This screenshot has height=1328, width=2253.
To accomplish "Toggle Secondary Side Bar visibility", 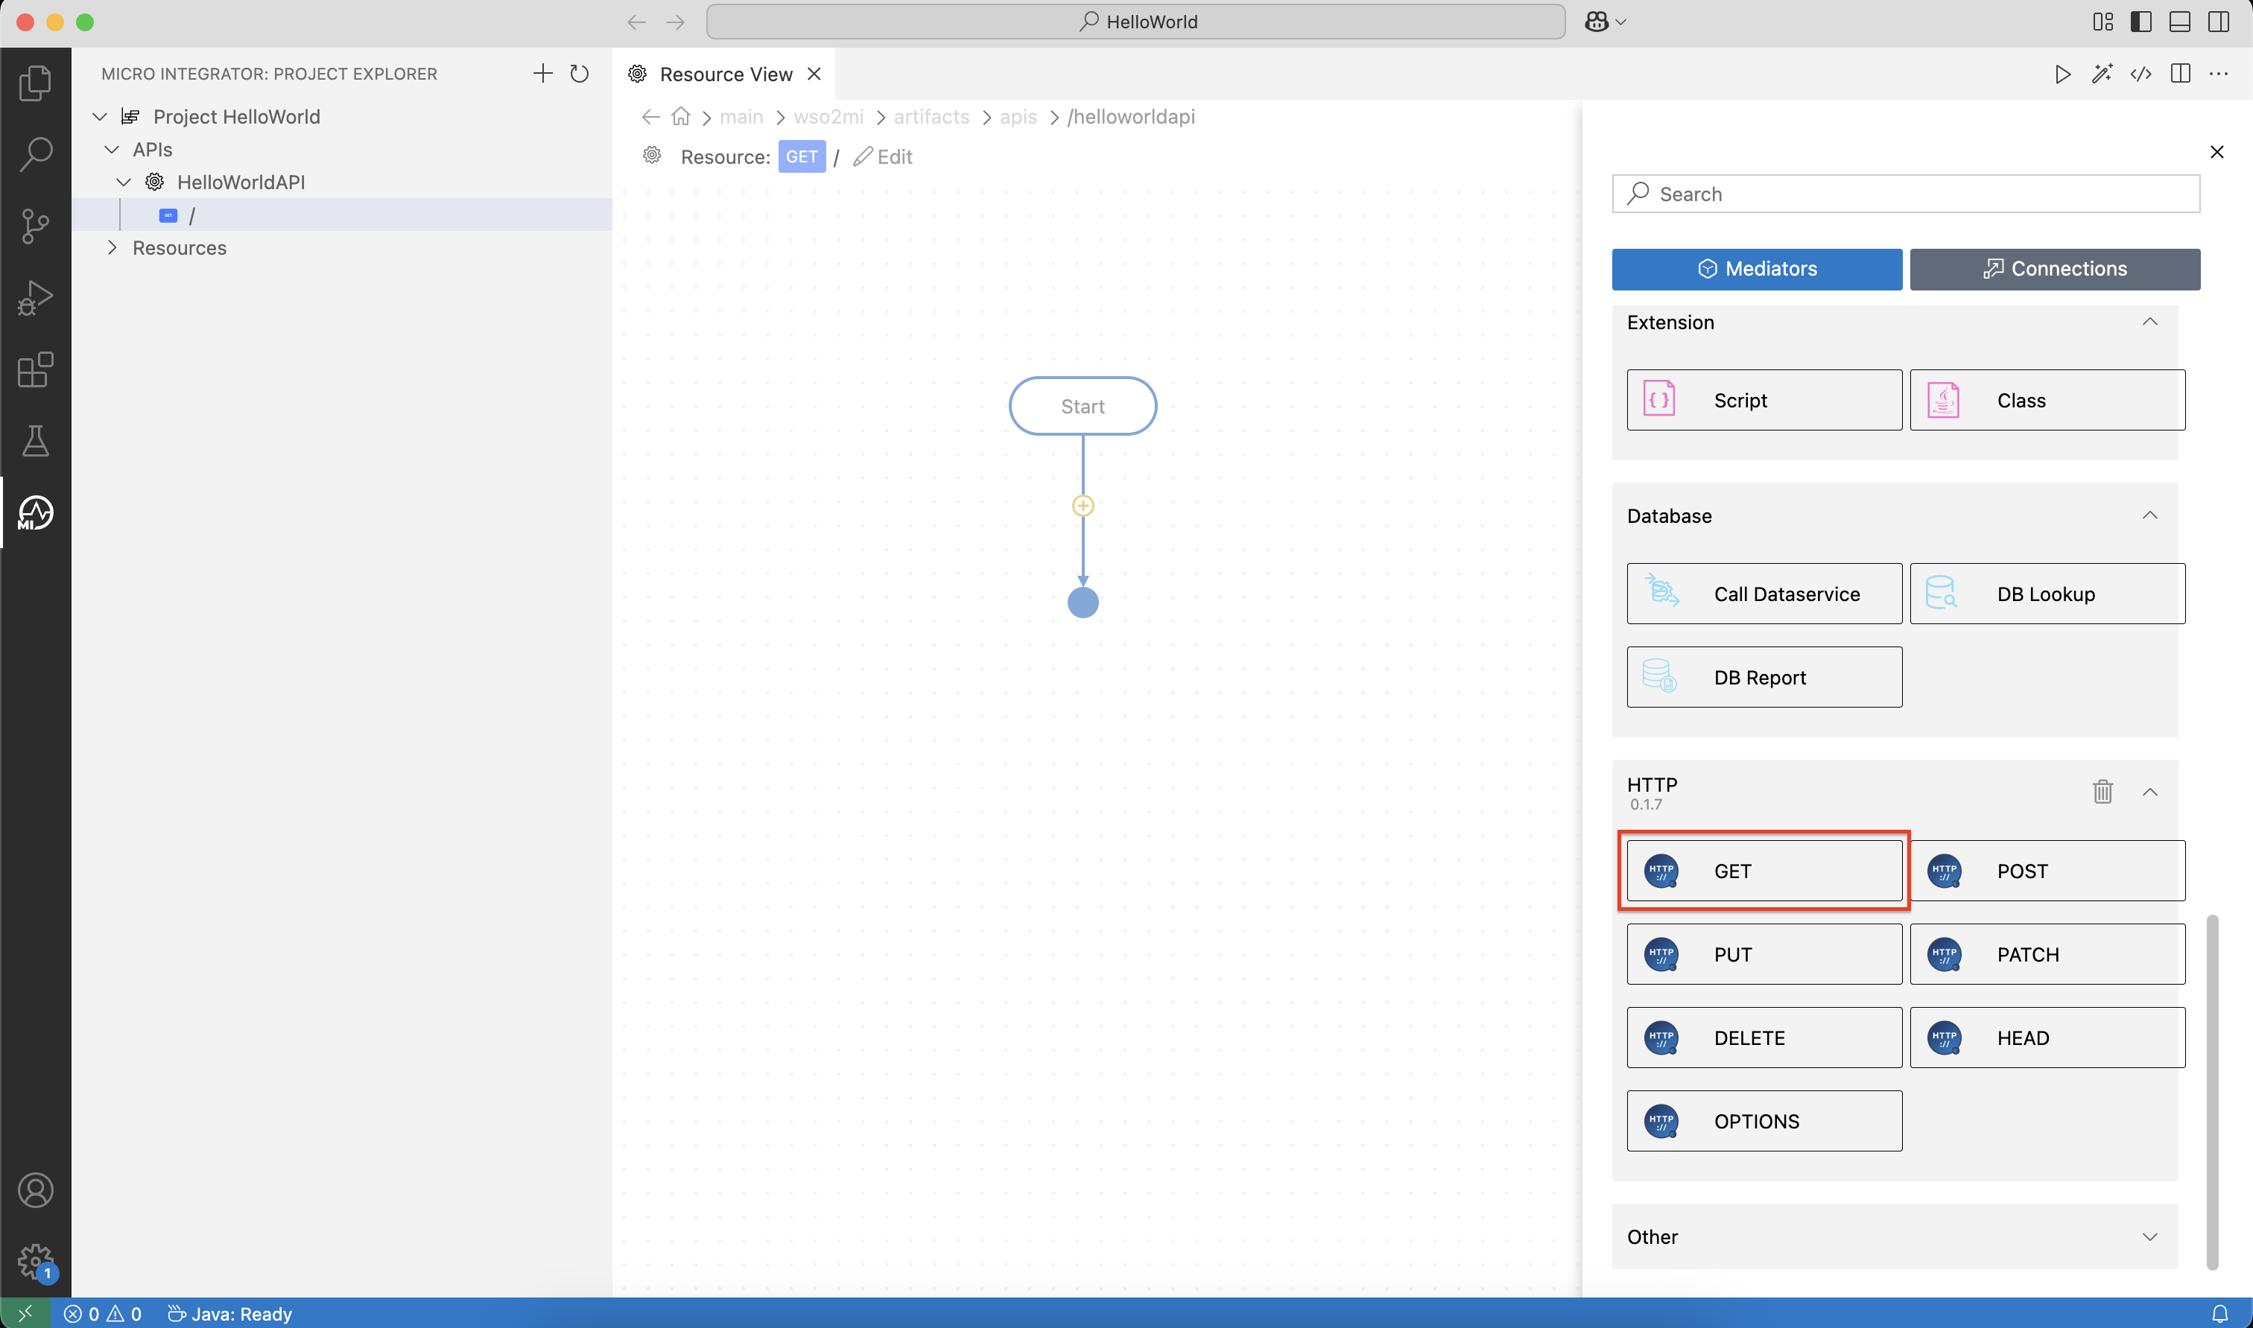I will pyautogui.click(x=2218, y=22).
